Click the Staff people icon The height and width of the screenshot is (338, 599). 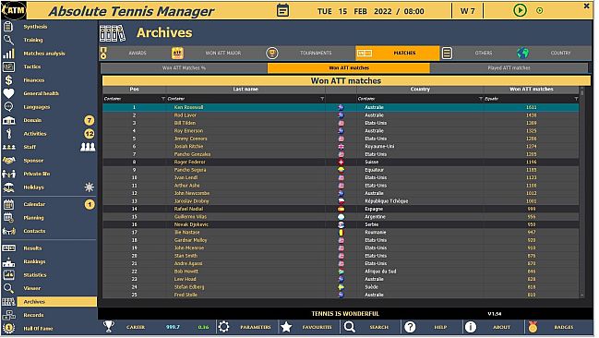(x=8, y=147)
